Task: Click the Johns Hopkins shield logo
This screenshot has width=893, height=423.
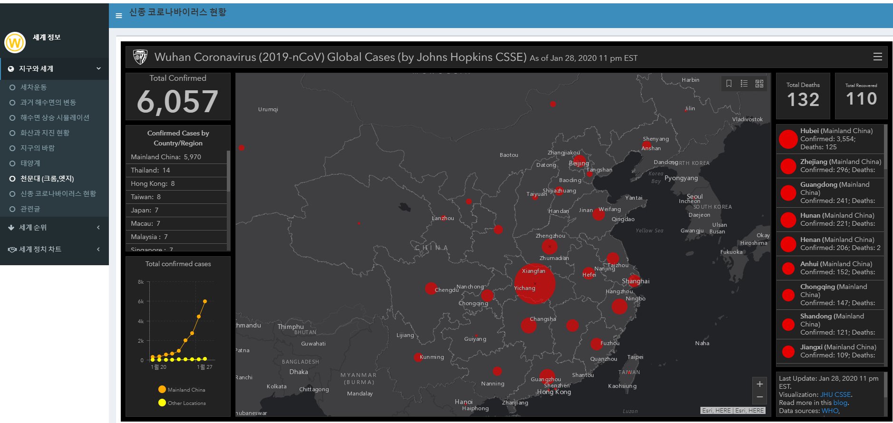Action: [140, 57]
